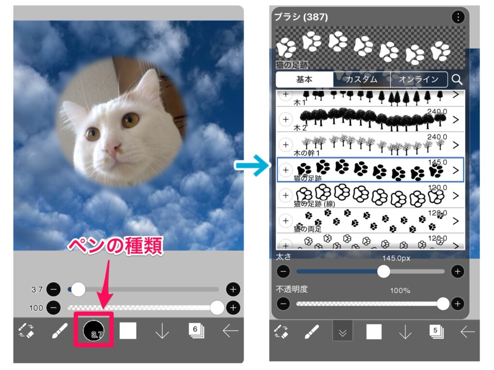Open layers panel showing 5 layers
This screenshot has width=494, height=370.
click(437, 331)
